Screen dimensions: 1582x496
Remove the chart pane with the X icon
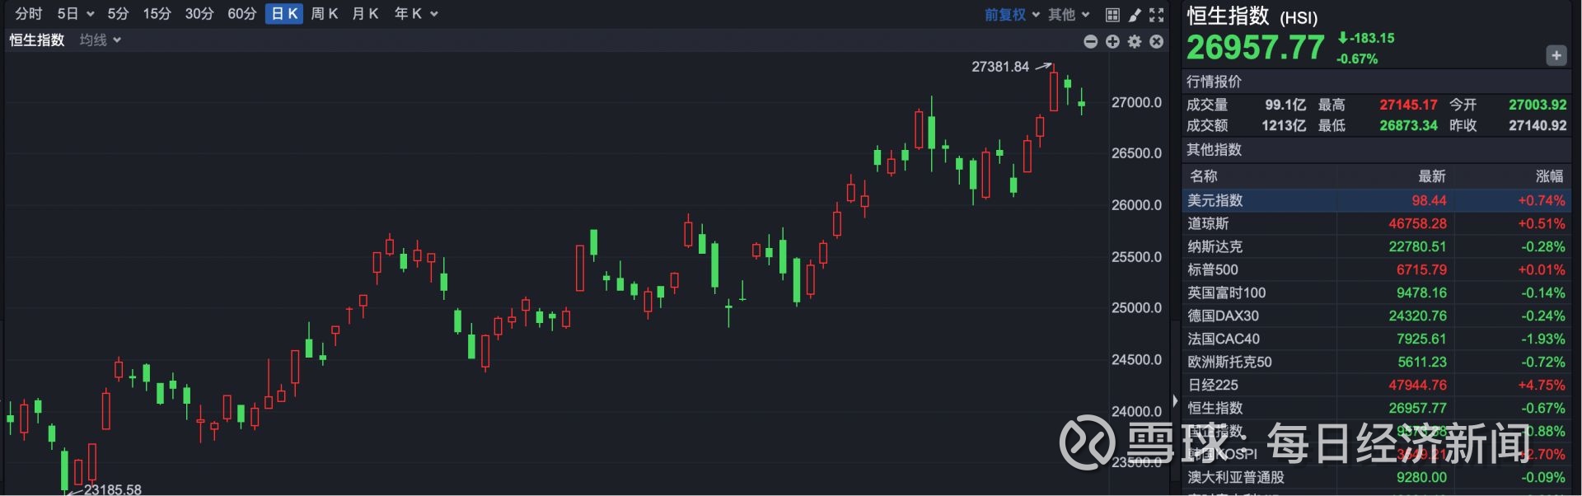(x=1157, y=41)
